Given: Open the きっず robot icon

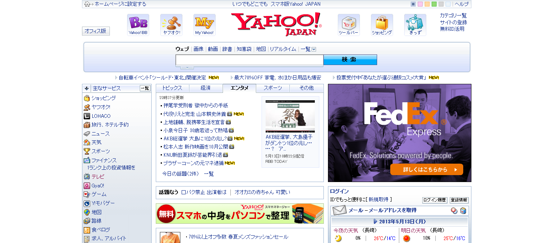Looking at the screenshot, I should click(415, 25).
